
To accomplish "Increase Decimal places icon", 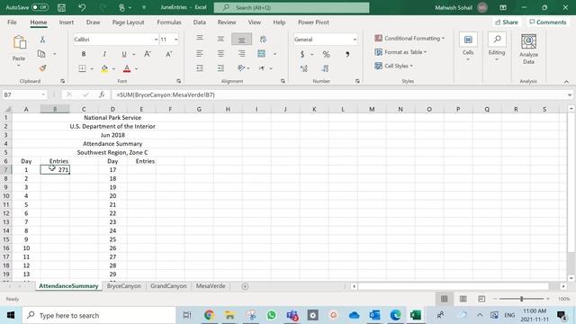I will [304, 68].
